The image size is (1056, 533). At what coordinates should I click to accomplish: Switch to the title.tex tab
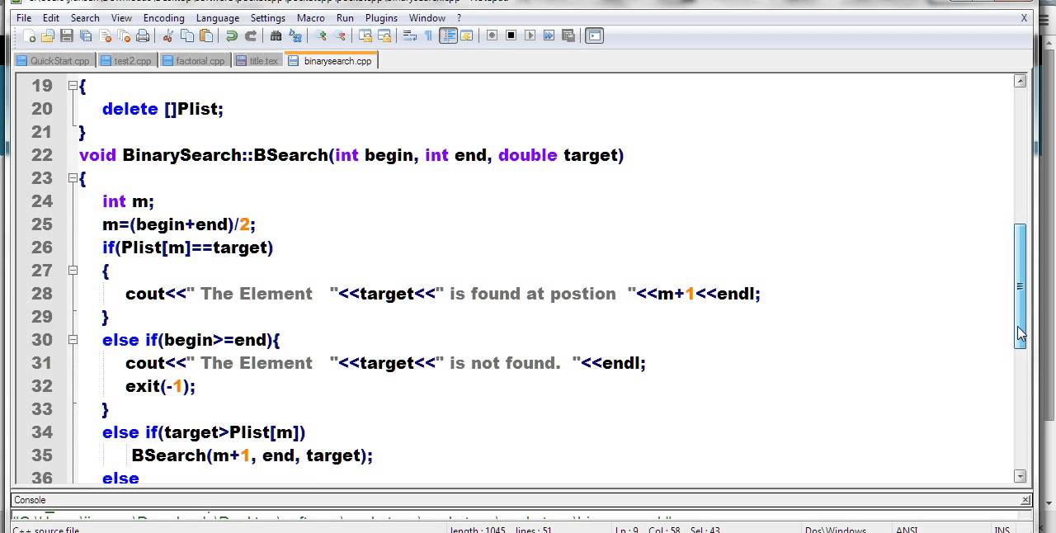click(257, 60)
